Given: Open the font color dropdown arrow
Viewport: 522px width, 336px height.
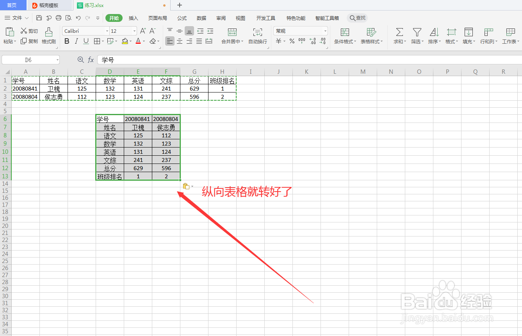Looking at the screenshot, I should 144,41.
